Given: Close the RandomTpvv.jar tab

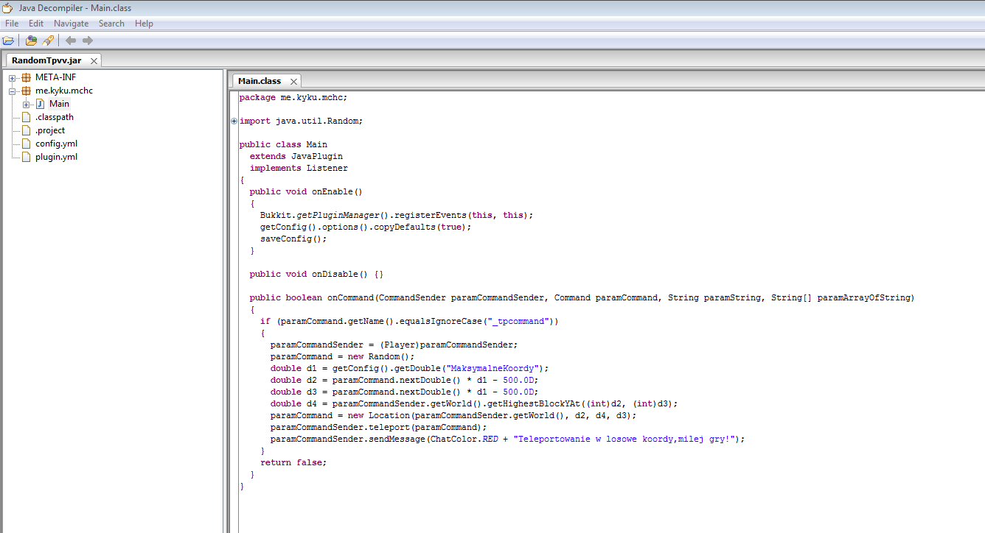Looking at the screenshot, I should pos(94,61).
